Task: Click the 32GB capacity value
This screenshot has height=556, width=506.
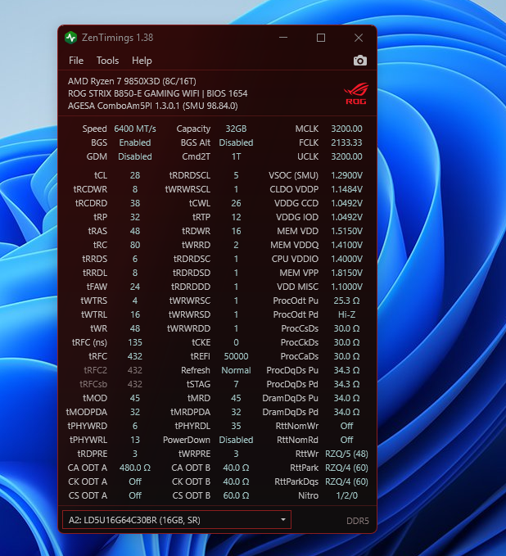Action: 236,129
